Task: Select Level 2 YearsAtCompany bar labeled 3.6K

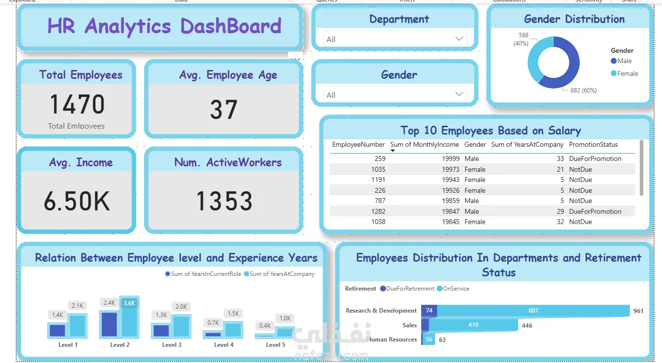Action: pyautogui.click(x=129, y=317)
